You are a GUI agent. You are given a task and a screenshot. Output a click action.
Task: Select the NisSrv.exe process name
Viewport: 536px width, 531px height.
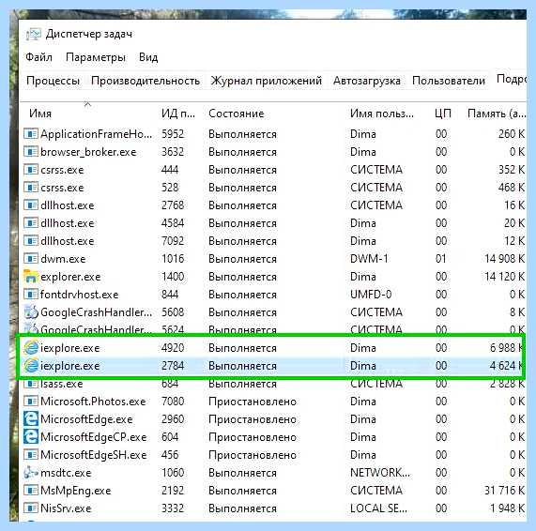click(x=66, y=508)
